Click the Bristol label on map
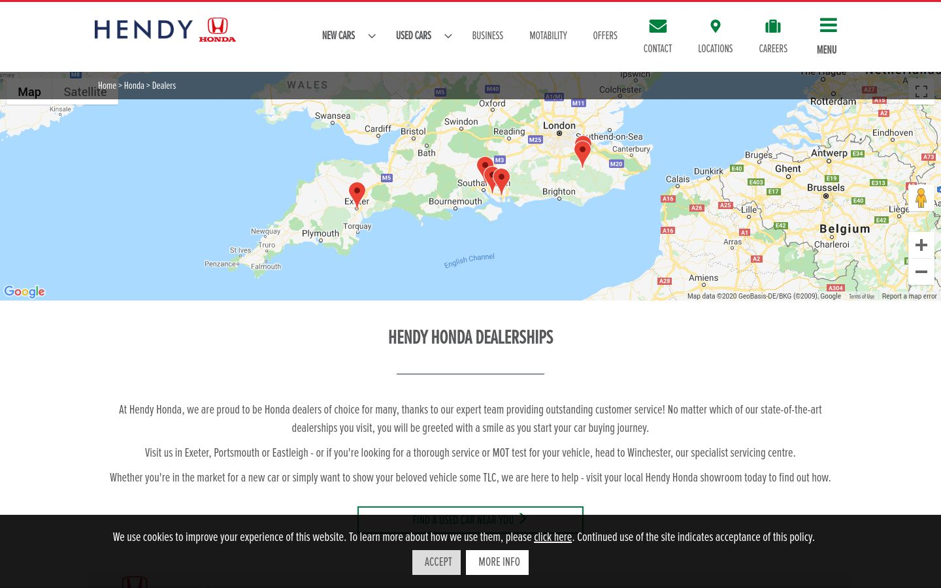941x588 pixels. tap(413, 131)
